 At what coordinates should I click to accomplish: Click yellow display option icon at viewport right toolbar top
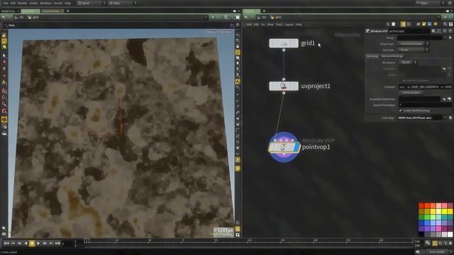[x=238, y=52]
